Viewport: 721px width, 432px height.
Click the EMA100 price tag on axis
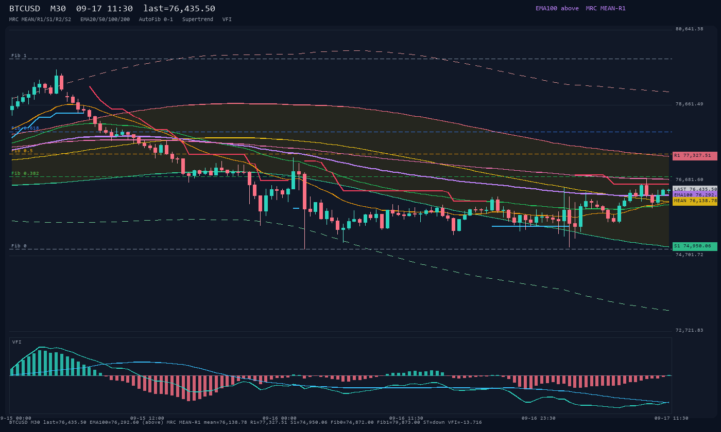(695, 195)
